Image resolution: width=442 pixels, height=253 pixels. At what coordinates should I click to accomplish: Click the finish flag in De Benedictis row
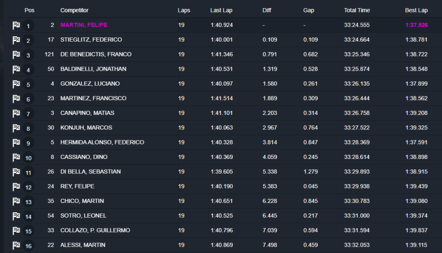pyautogui.click(x=16, y=55)
